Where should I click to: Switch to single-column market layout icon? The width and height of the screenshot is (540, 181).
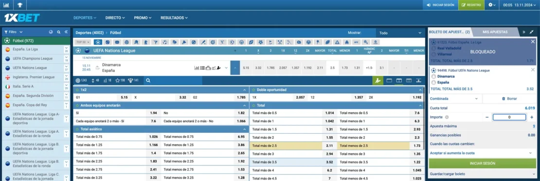click(x=390, y=81)
